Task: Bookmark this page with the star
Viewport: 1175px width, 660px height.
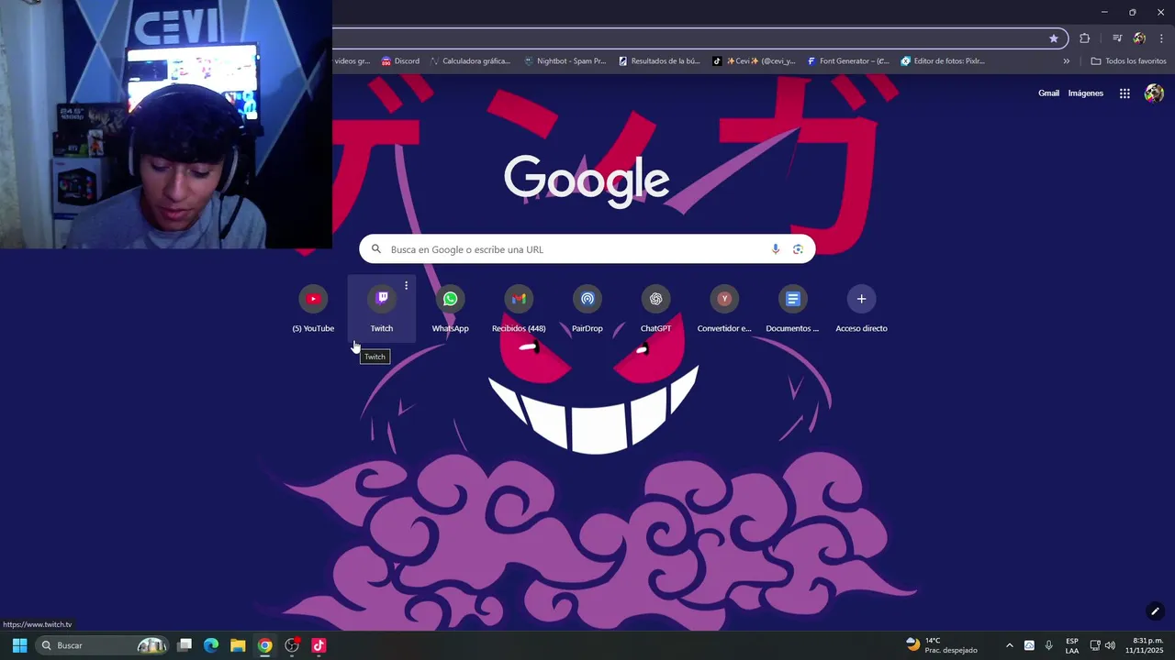Action: coord(1054,38)
